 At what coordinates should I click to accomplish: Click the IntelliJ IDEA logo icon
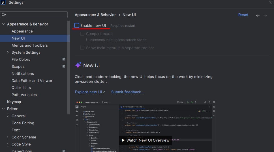coord(3,2)
